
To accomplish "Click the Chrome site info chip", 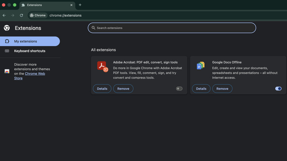I will (38, 15).
